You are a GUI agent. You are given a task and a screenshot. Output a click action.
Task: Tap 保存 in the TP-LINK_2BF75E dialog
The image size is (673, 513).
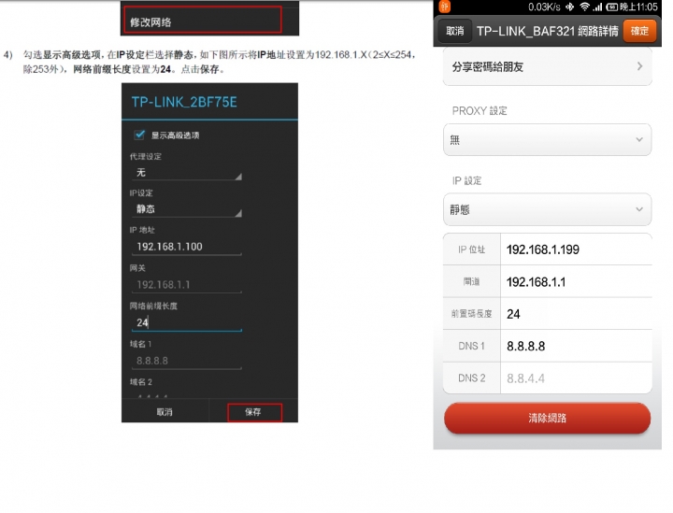pos(254,412)
